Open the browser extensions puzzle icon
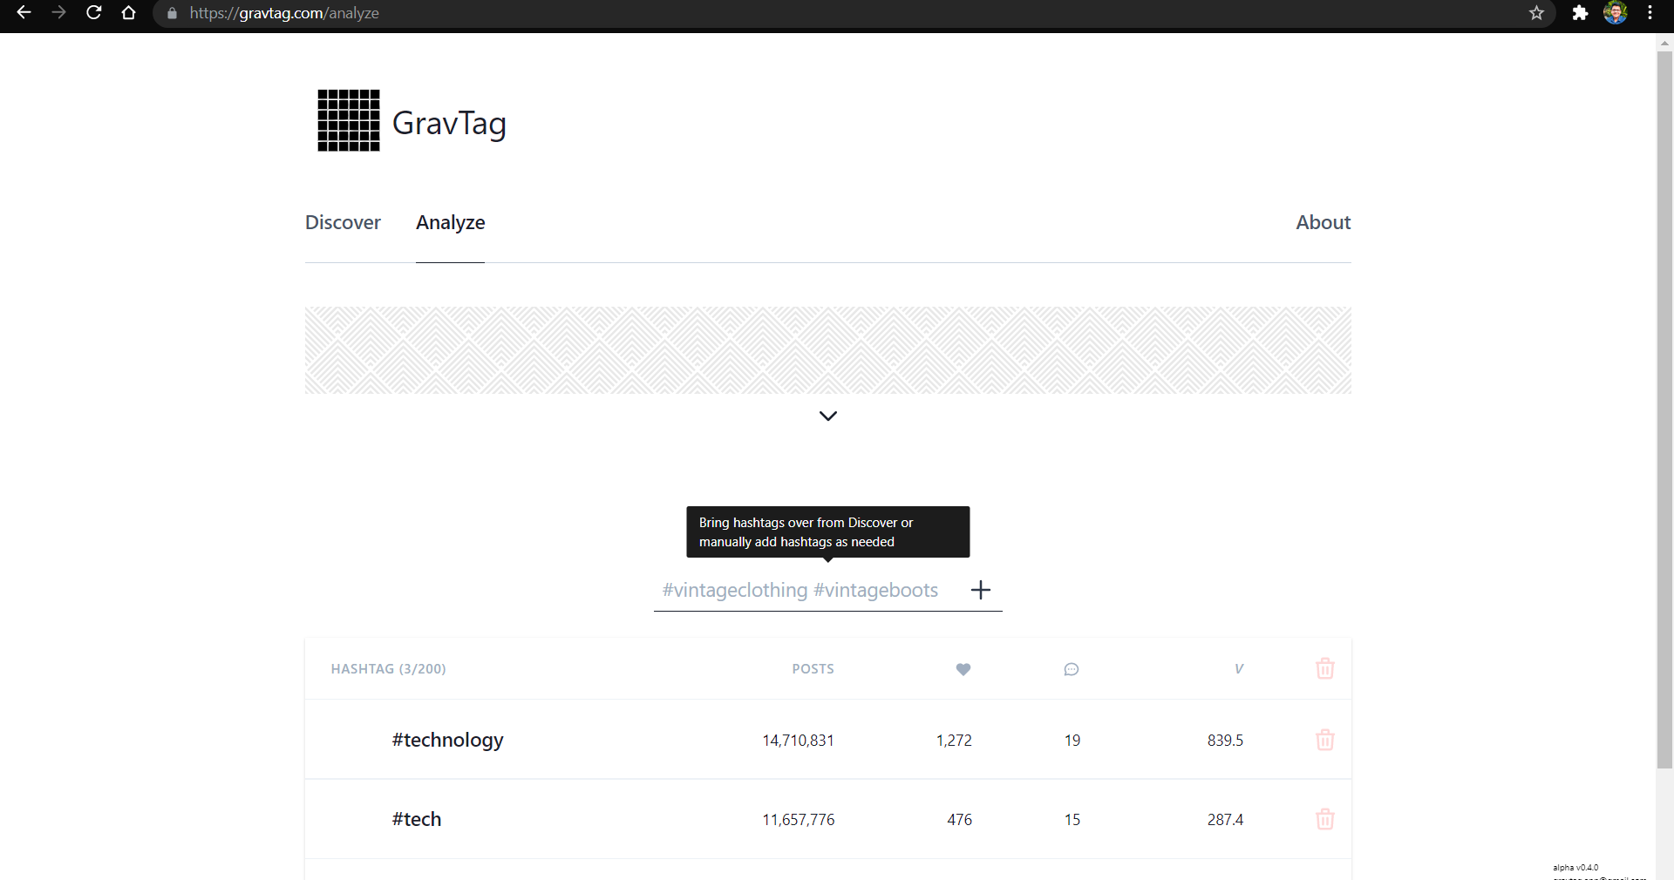1674x880 pixels. point(1580,13)
